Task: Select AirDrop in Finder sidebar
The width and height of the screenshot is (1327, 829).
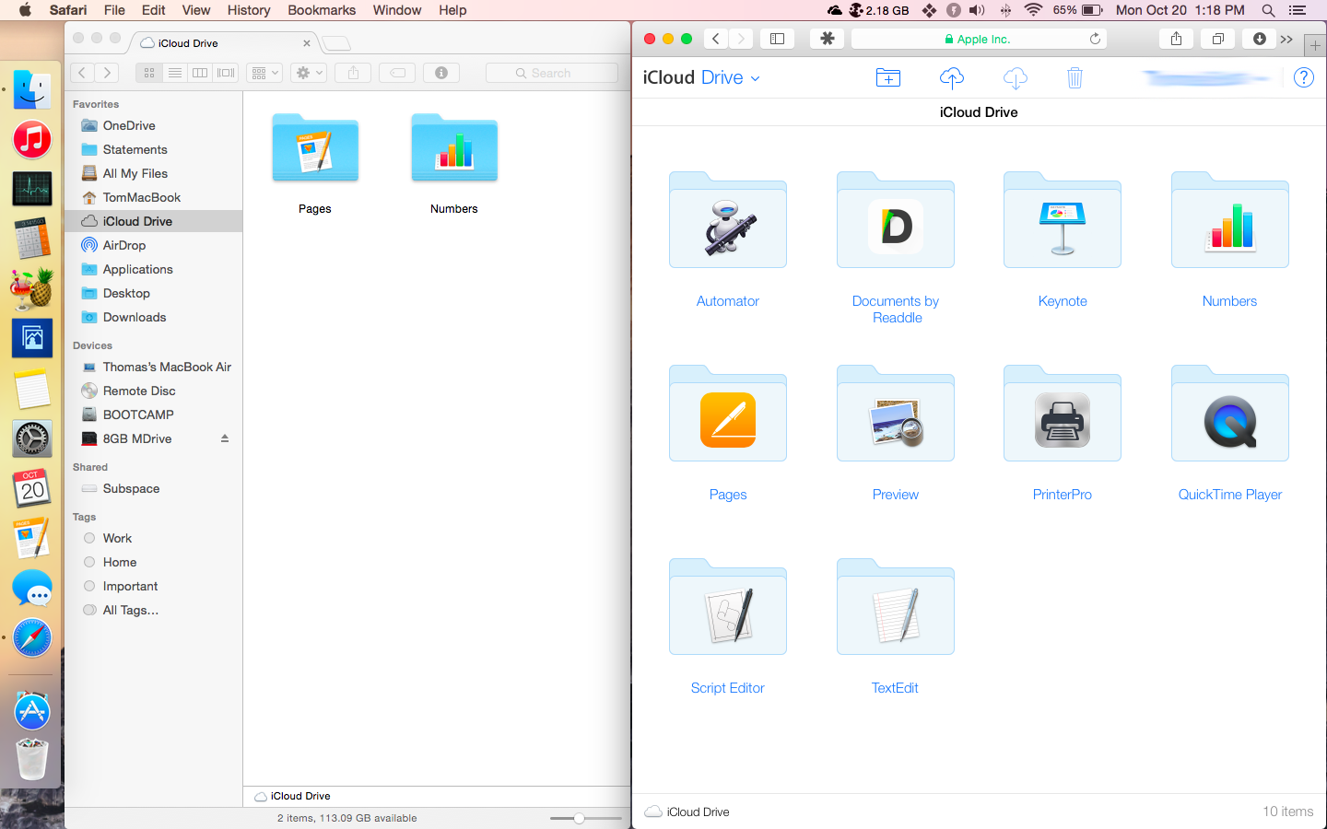Action: (x=124, y=245)
